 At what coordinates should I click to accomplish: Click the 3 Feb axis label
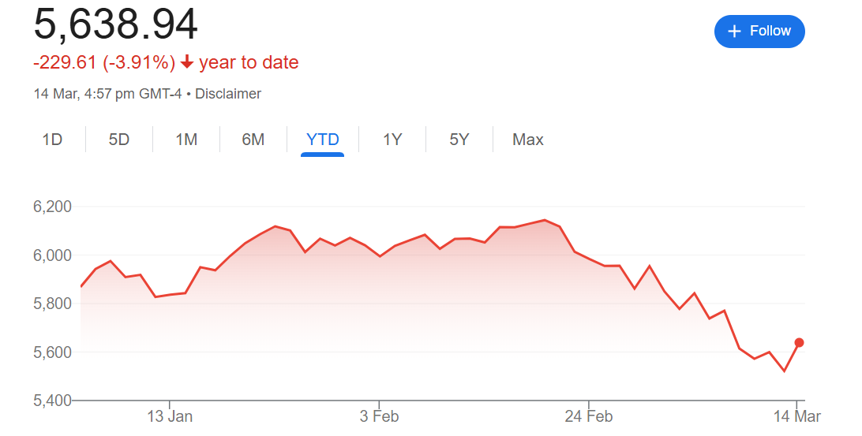click(x=379, y=416)
